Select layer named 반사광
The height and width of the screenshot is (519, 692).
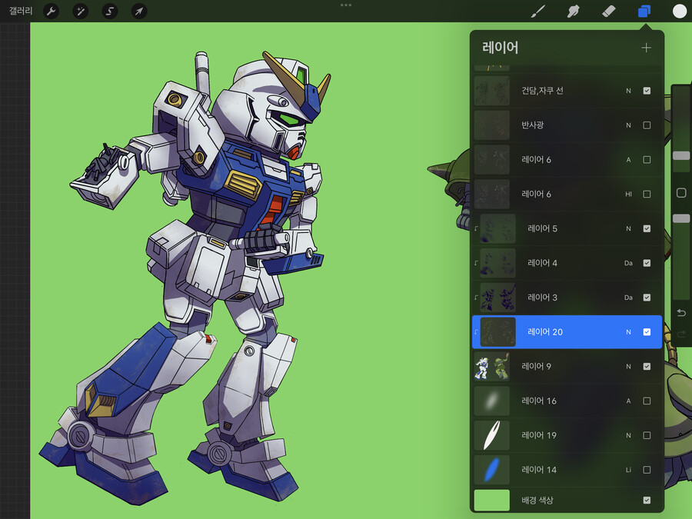click(x=532, y=125)
